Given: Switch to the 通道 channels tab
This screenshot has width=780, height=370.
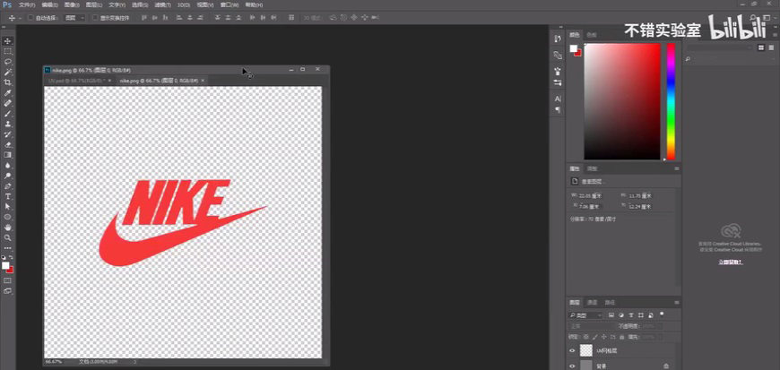Looking at the screenshot, I should [x=592, y=303].
